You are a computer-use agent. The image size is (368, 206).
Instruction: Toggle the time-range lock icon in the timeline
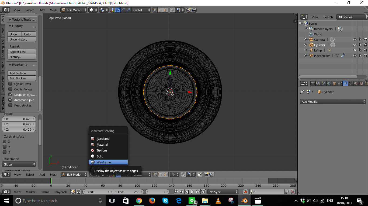(x=78, y=192)
